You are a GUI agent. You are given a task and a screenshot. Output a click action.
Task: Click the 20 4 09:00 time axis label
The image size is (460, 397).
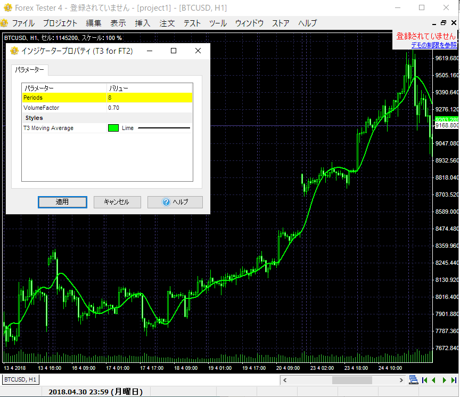point(288,368)
